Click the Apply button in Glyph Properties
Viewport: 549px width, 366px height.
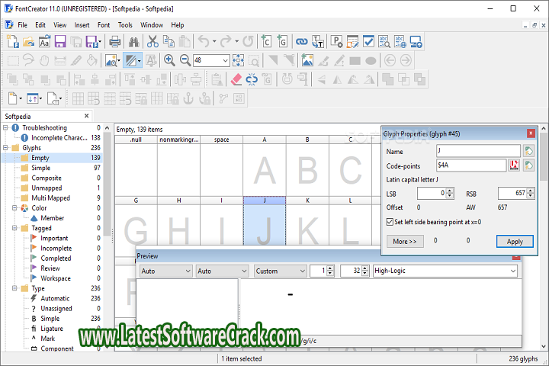tap(515, 241)
